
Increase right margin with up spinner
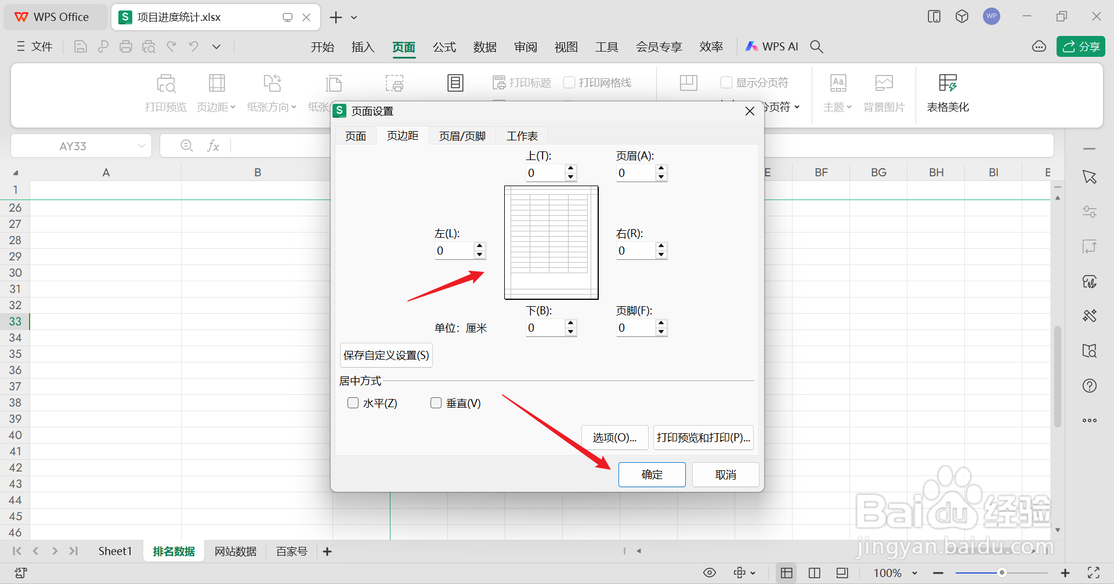click(661, 246)
